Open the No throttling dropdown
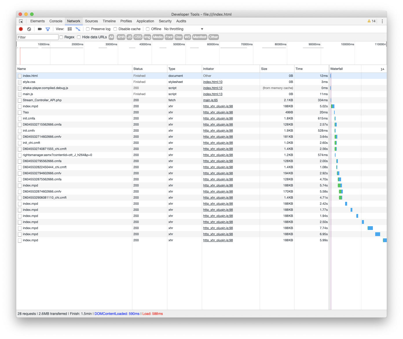Image resolution: width=403 pixels, height=339 pixels. (x=184, y=29)
